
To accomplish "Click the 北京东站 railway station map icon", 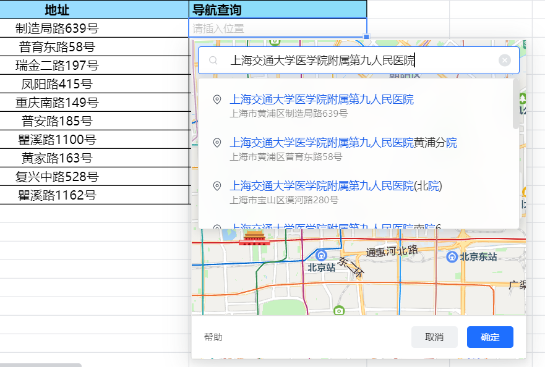I will (x=452, y=257).
